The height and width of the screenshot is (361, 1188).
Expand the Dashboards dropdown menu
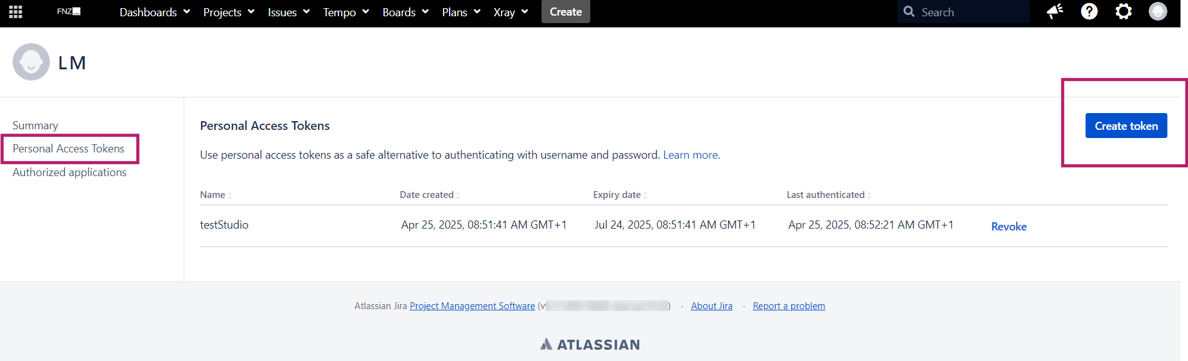pyautogui.click(x=154, y=12)
